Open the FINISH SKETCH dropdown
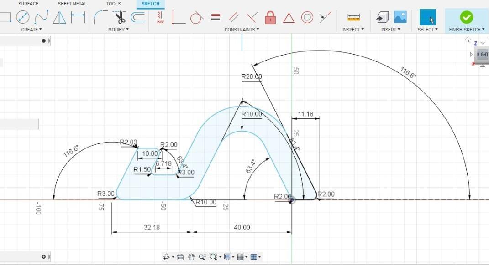The width and height of the screenshot is (489, 265). pos(467,30)
